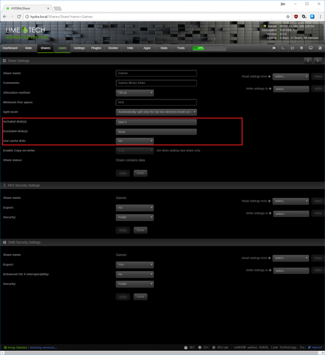This screenshot has width=325, height=355.
Task: Open Share Settings 'Write settings to' selector
Action: pyautogui.click(x=291, y=89)
